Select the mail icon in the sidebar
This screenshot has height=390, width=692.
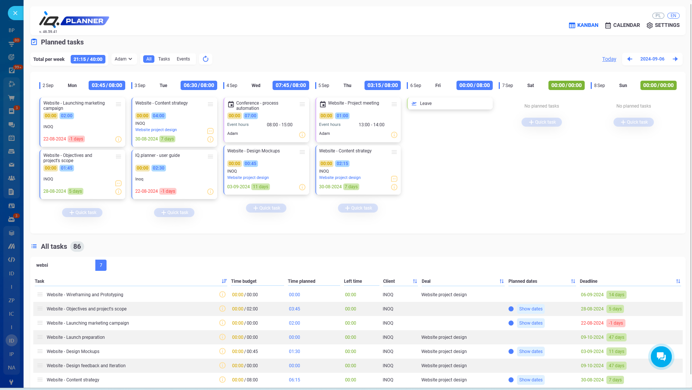pyautogui.click(x=12, y=164)
